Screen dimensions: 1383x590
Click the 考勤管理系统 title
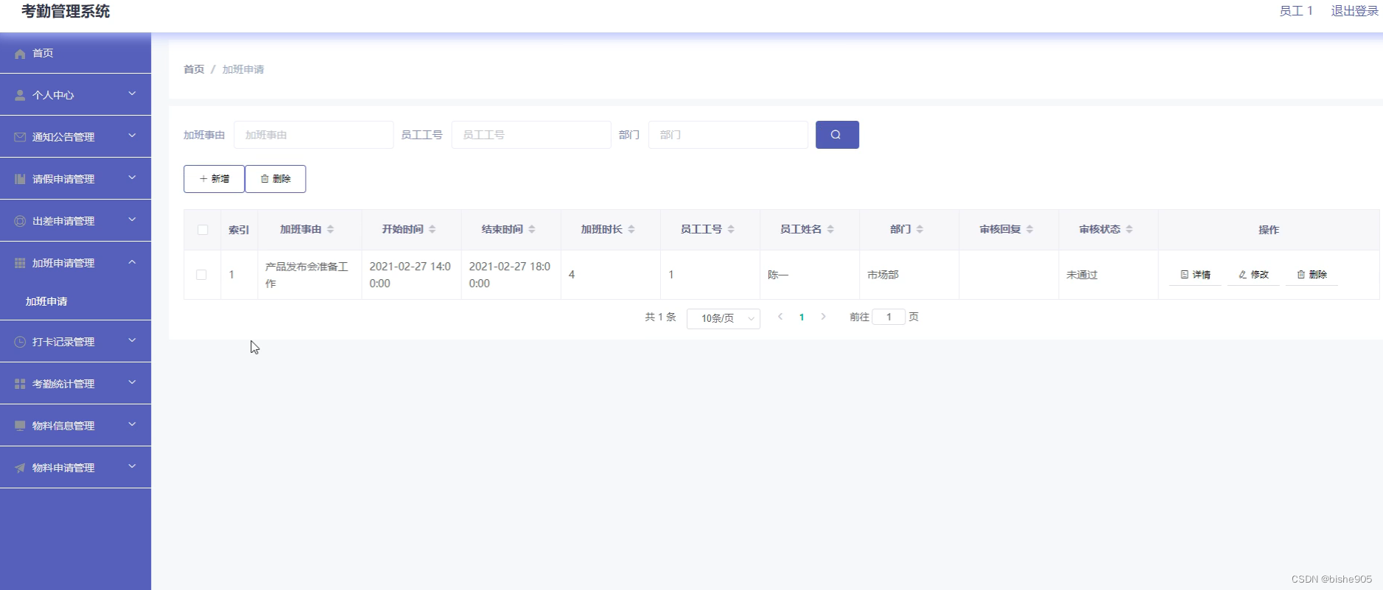(66, 12)
